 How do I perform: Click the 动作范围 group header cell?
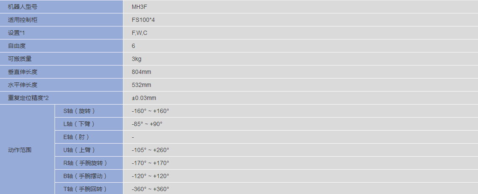tap(20, 150)
